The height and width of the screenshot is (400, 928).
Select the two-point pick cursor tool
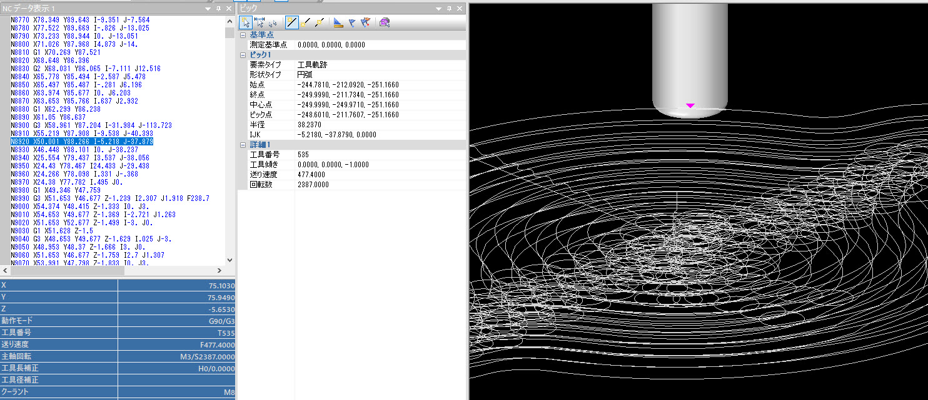point(273,23)
